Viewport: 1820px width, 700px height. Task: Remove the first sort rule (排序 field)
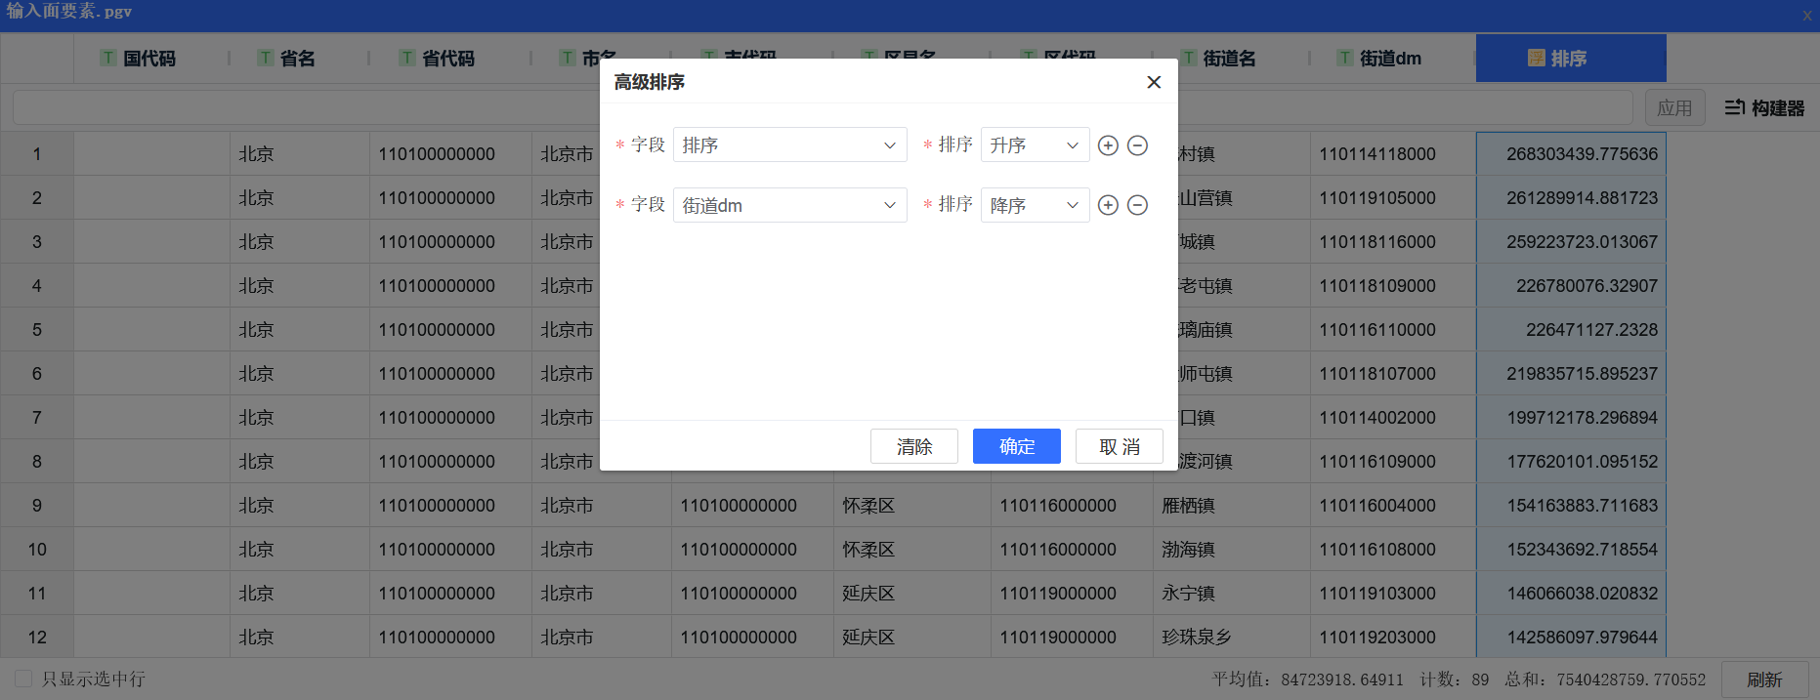click(1137, 145)
